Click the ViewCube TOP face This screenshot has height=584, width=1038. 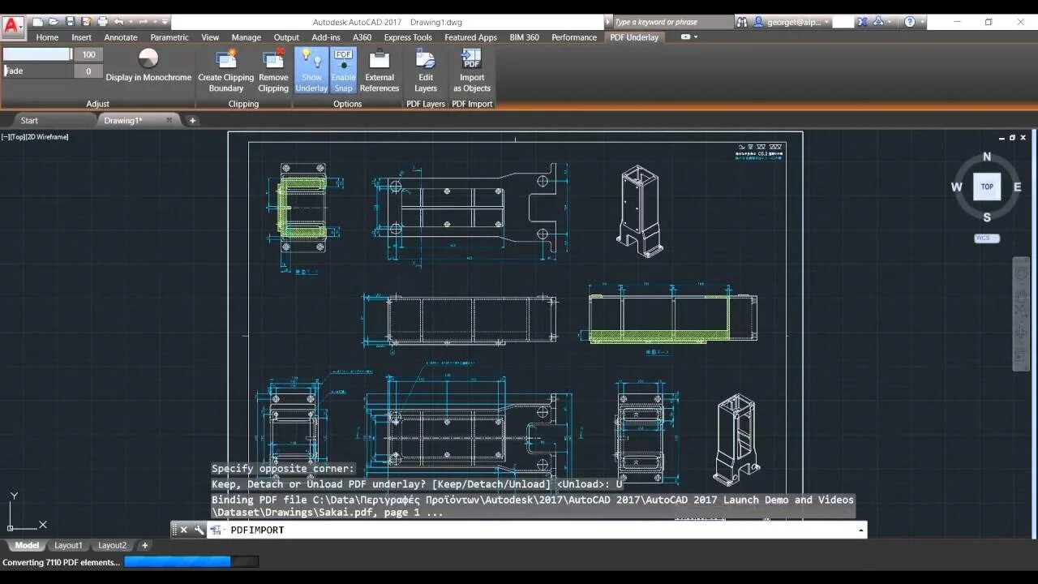[x=987, y=187]
